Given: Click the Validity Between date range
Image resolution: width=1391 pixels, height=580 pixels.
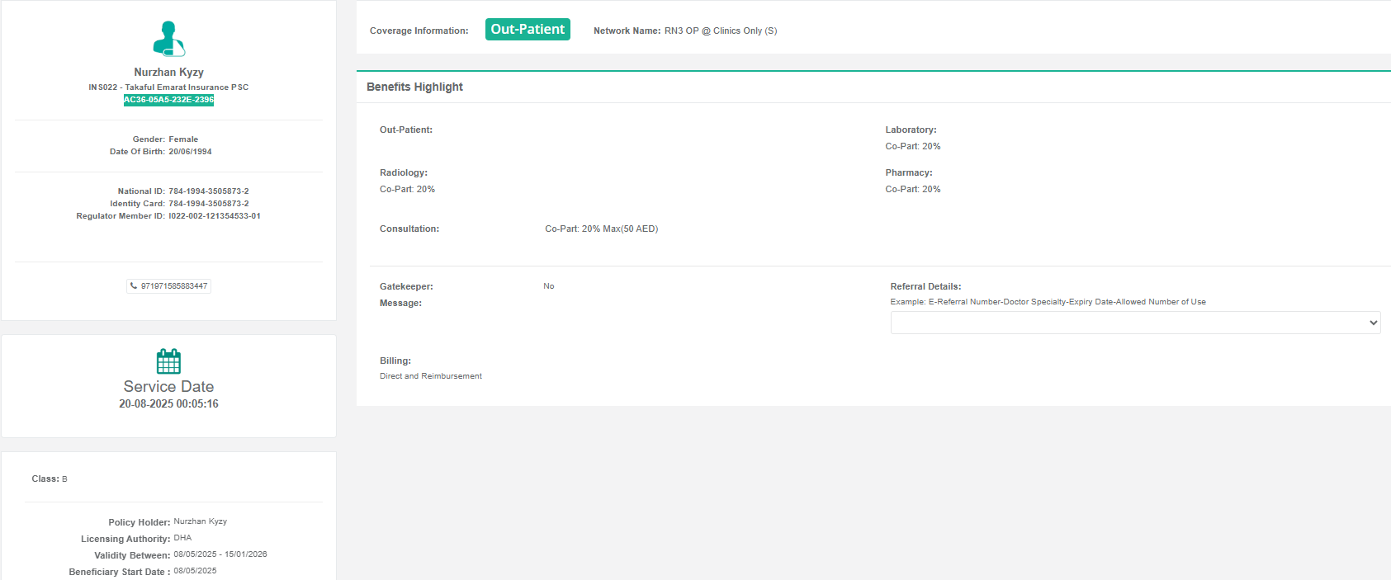Looking at the screenshot, I should 220,554.
